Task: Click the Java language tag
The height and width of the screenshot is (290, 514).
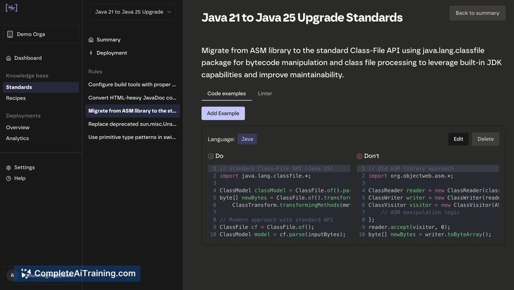Action: tap(247, 139)
